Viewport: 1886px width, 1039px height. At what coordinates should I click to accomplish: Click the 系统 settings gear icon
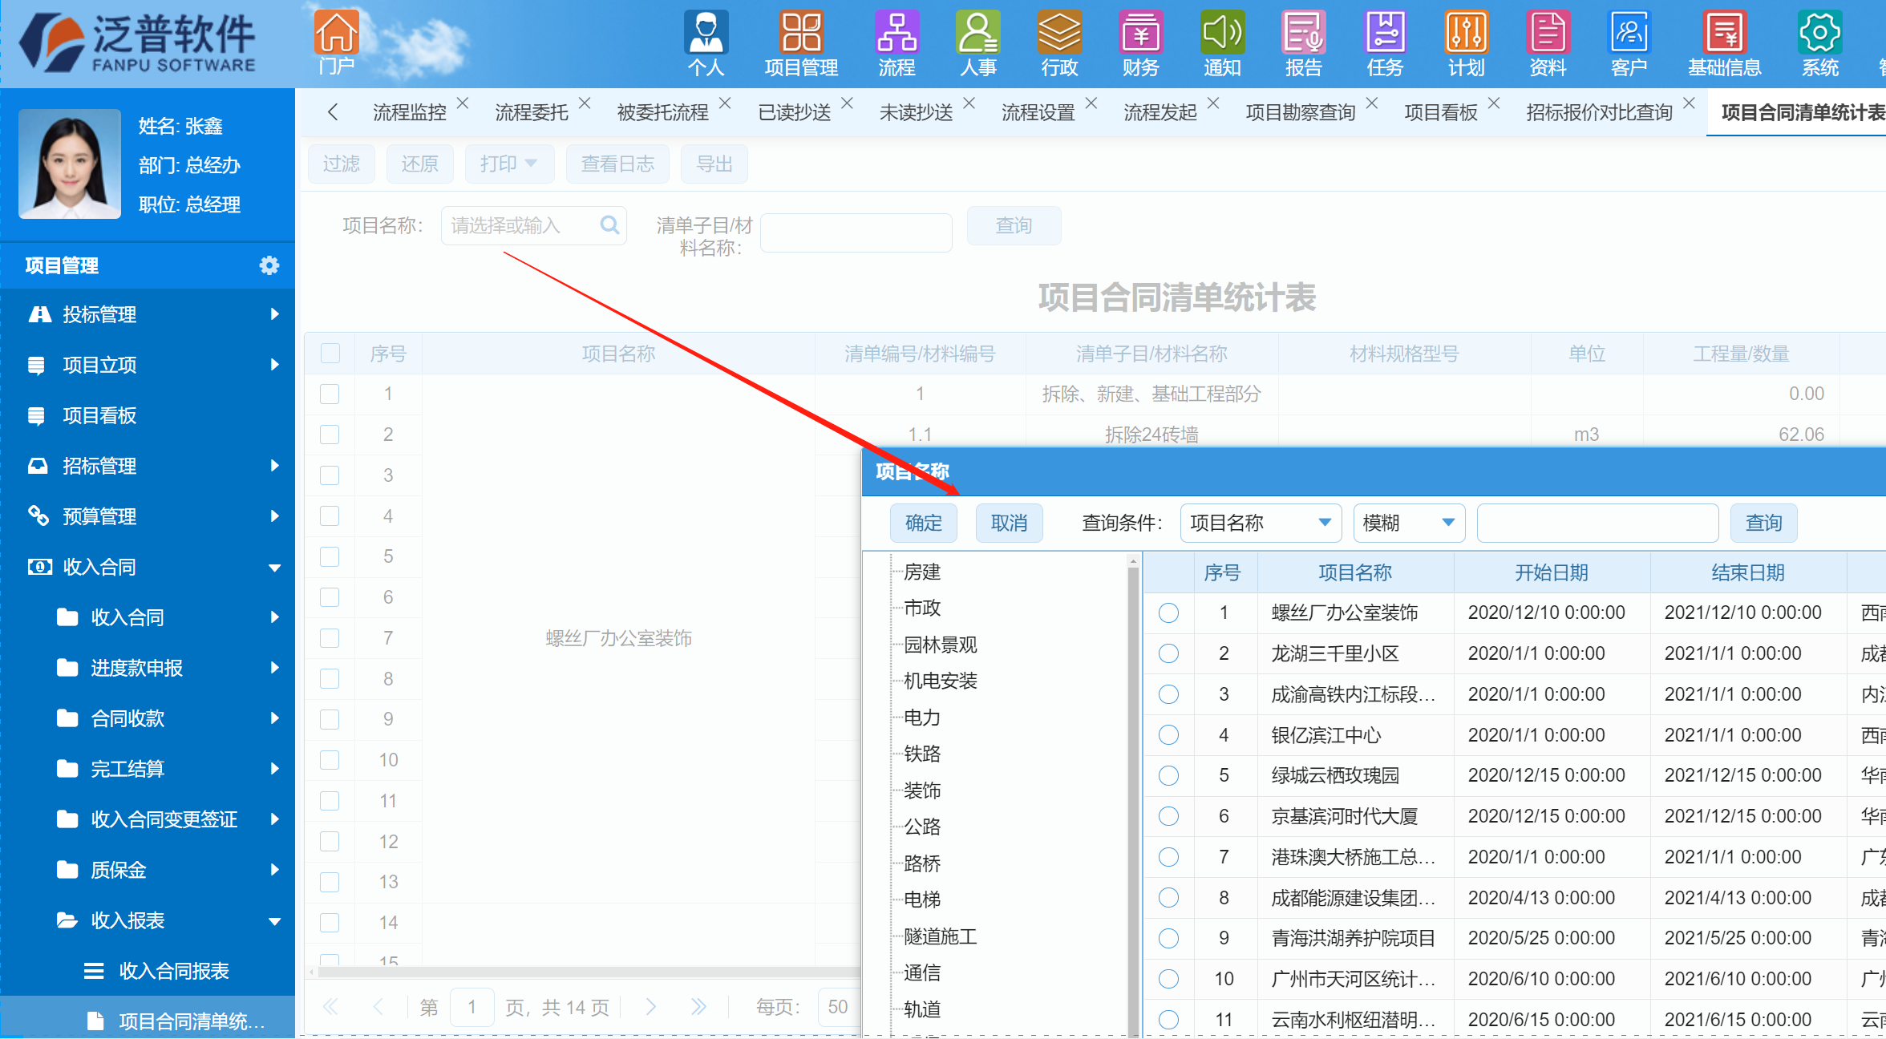[1819, 34]
